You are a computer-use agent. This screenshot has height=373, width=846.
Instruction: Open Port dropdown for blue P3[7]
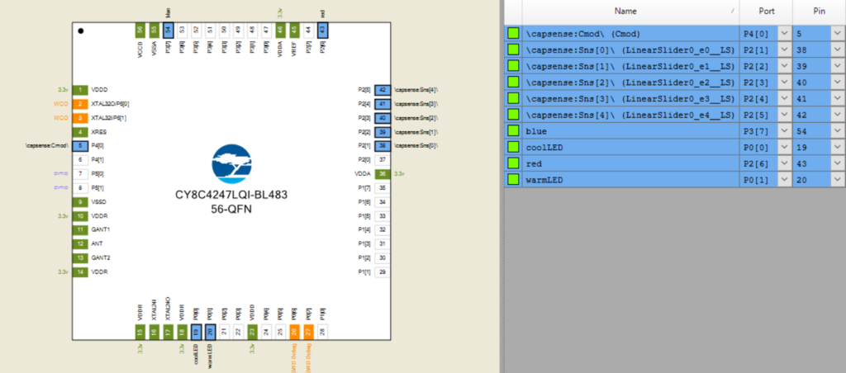(x=785, y=131)
